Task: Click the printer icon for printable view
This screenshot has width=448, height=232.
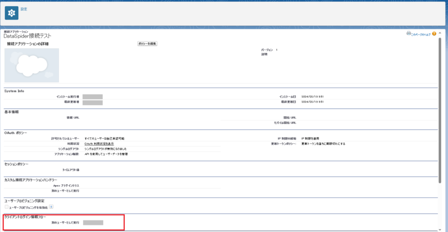Action: [x=408, y=33]
